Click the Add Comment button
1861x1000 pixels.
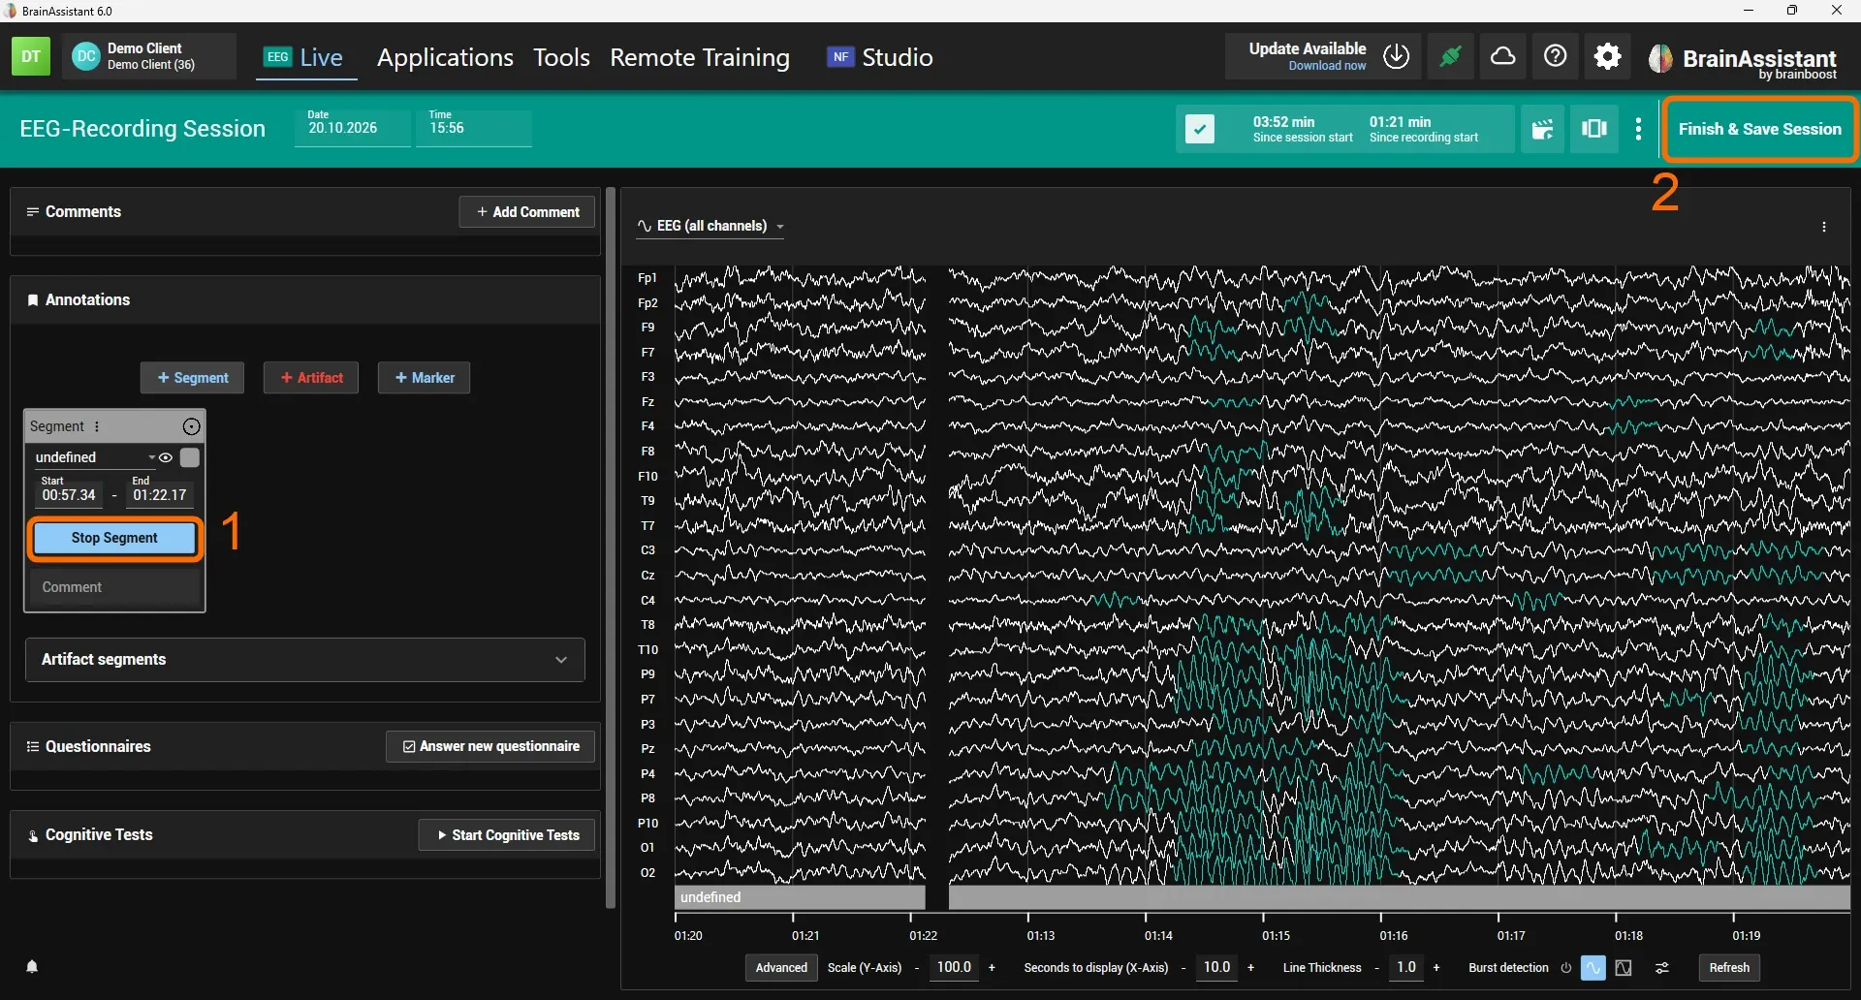527,212
